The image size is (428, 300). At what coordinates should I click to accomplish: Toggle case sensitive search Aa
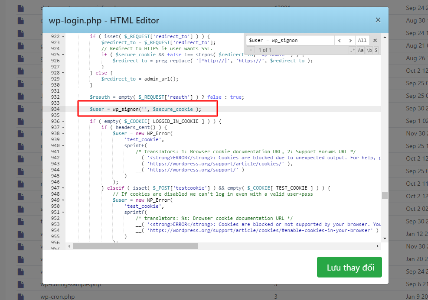[x=361, y=50]
